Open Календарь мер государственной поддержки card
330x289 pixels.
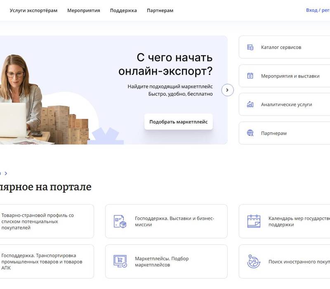284,221
